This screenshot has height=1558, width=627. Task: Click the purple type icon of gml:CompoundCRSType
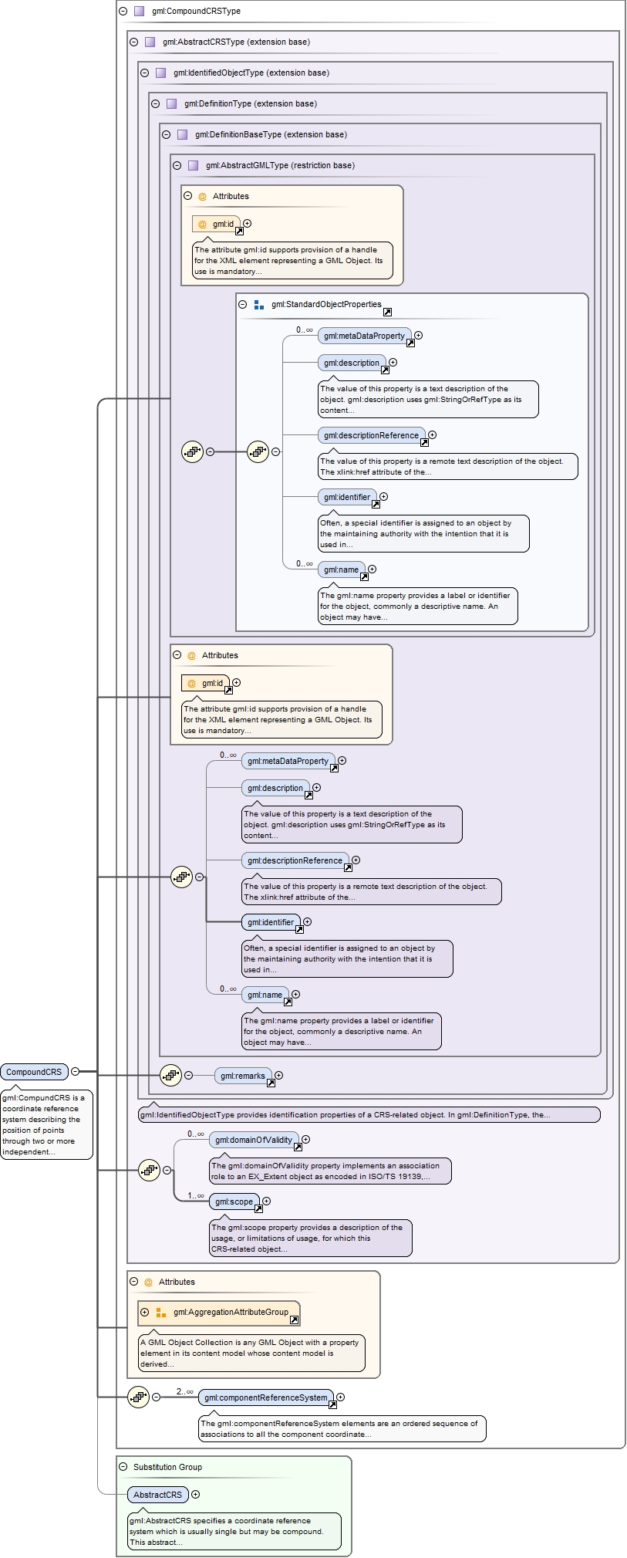139,11
